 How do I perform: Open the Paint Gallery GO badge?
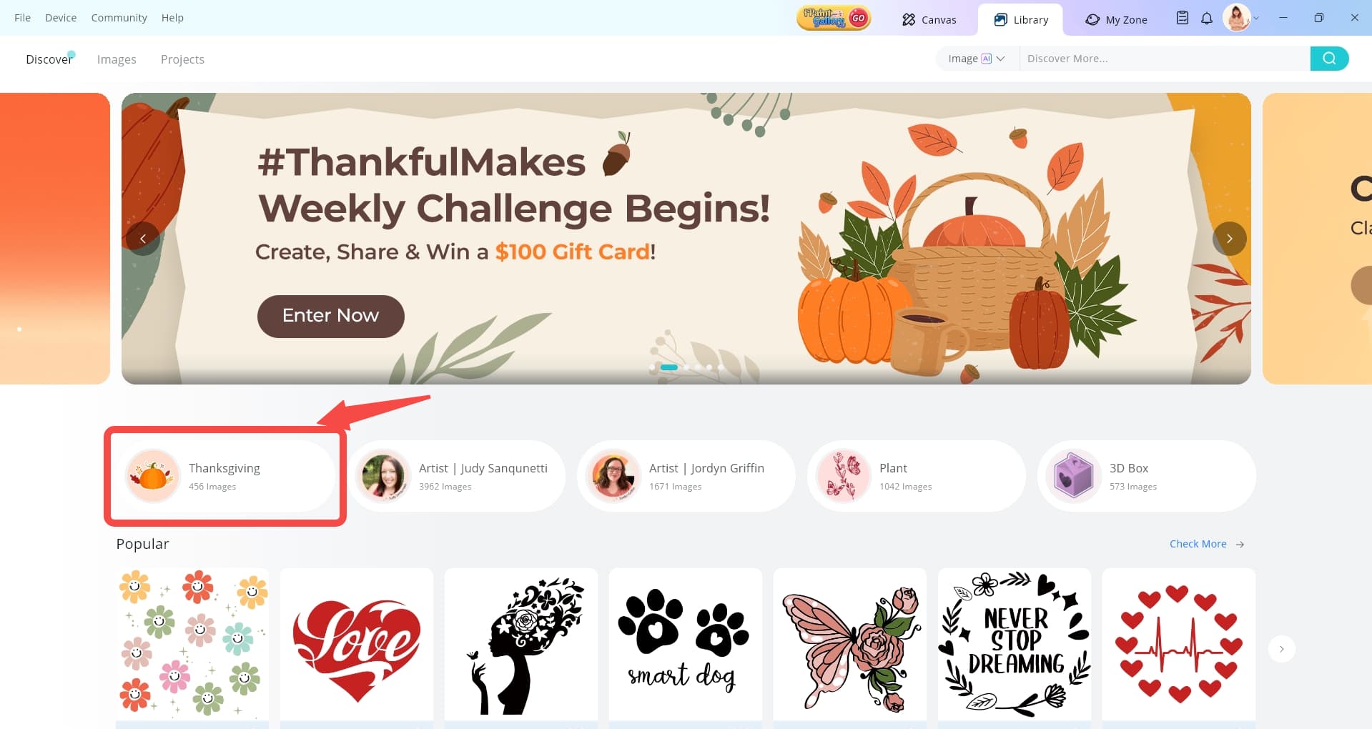pyautogui.click(x=834, y=18)
